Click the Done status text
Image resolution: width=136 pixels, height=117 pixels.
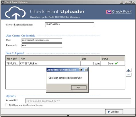110,63
